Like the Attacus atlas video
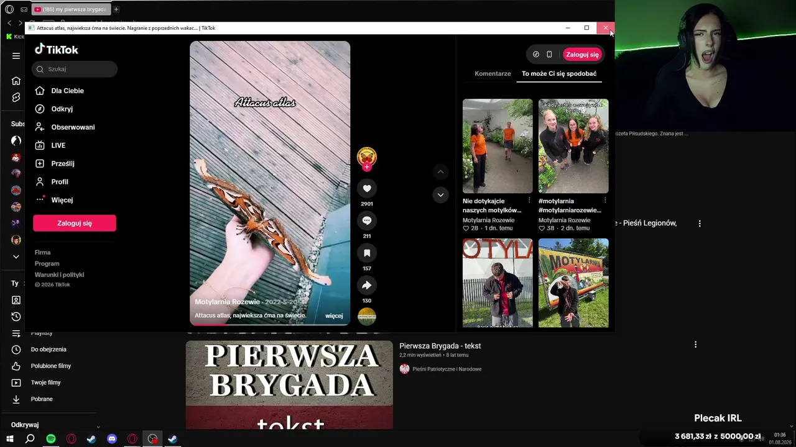This screenshot has width=796, height=447. 367,189
